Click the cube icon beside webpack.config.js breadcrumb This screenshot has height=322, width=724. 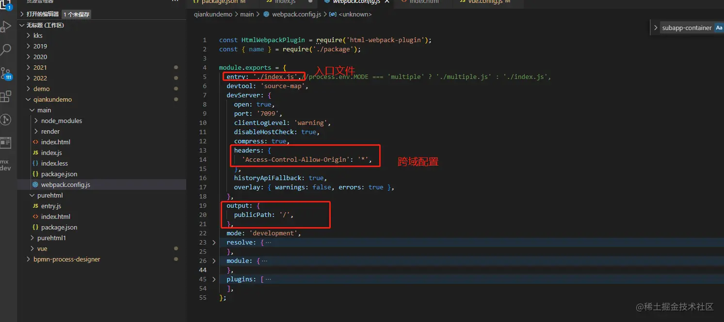(x=266, y=15)
